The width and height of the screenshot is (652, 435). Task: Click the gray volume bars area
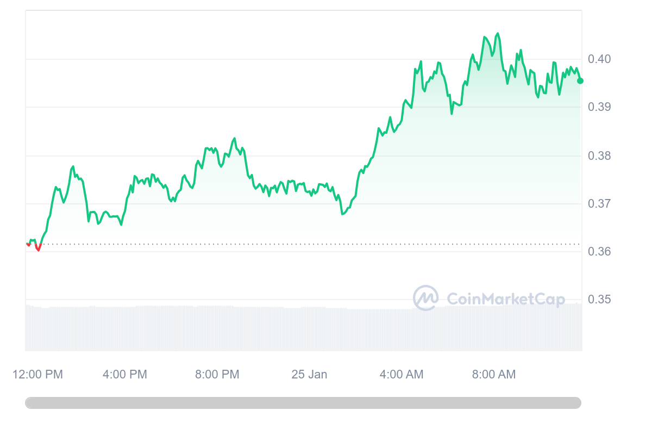tap(303, 328)
